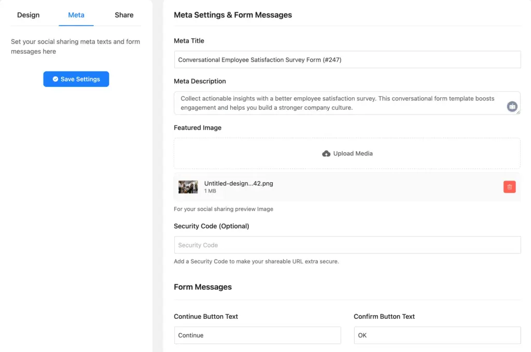This screenshot has height=352, width=531.
Task: Click the AI assistant icon on Meta Description
Action: 512,106
